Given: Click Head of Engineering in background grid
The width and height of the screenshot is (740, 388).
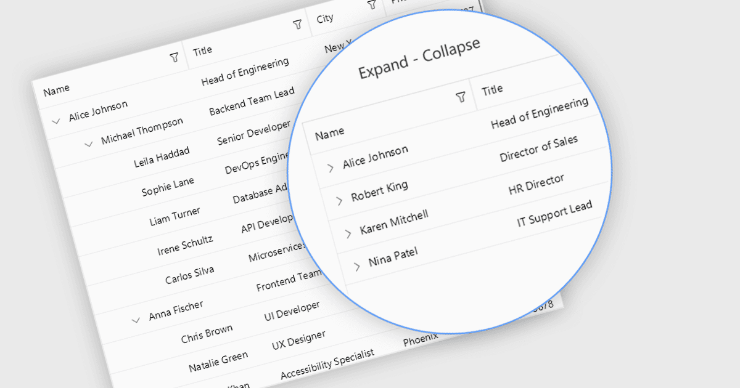Looking at the screenshot, I should pyautogui.click(x=245, y=72).
